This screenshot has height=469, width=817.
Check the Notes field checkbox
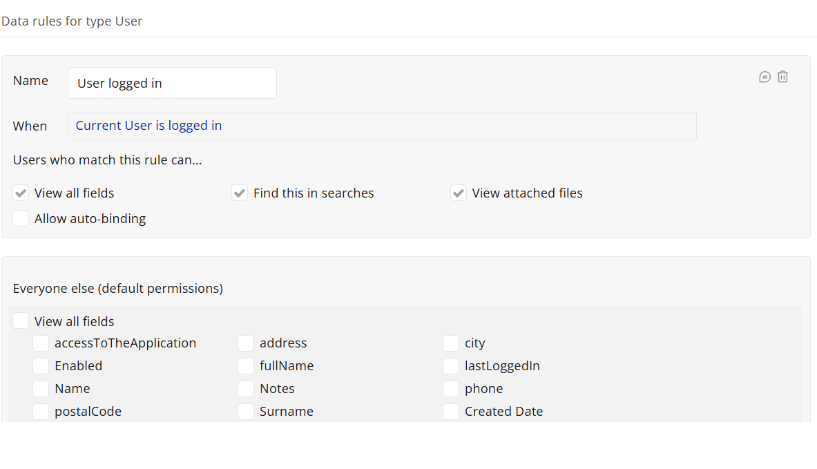point(246,389)
